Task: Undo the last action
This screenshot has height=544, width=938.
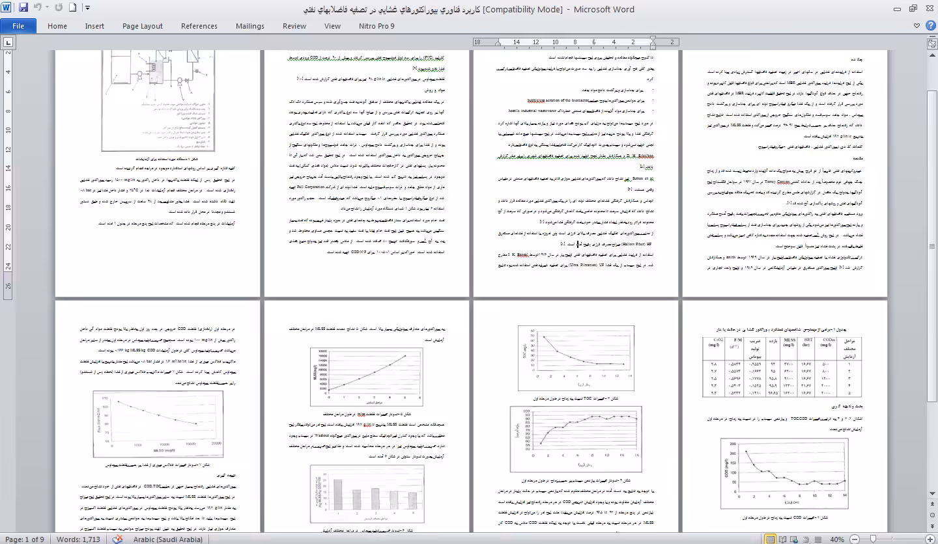Action: (x=37, y=8)
